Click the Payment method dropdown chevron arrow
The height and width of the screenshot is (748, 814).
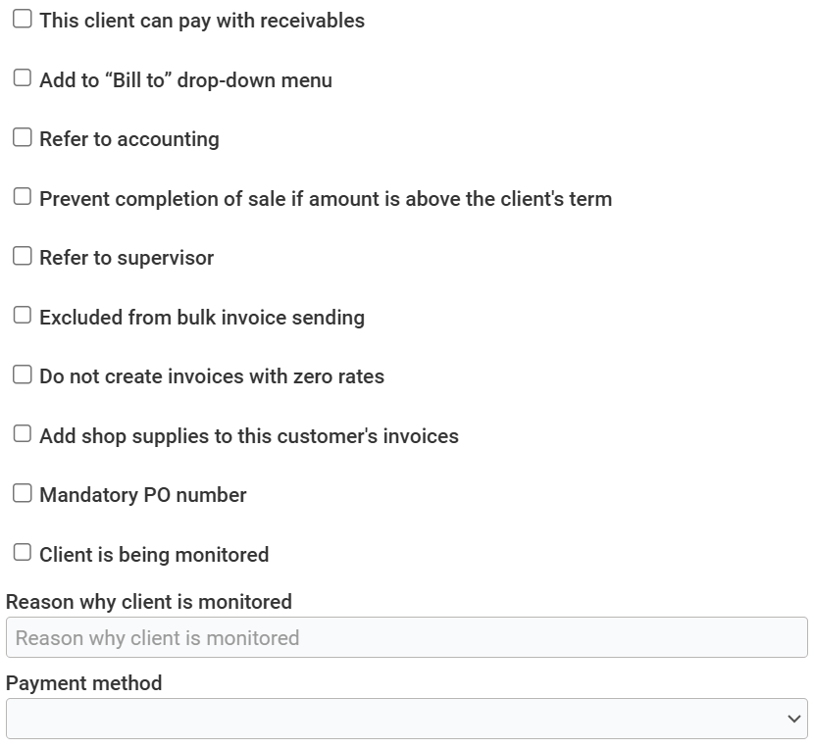coord(793,719)
